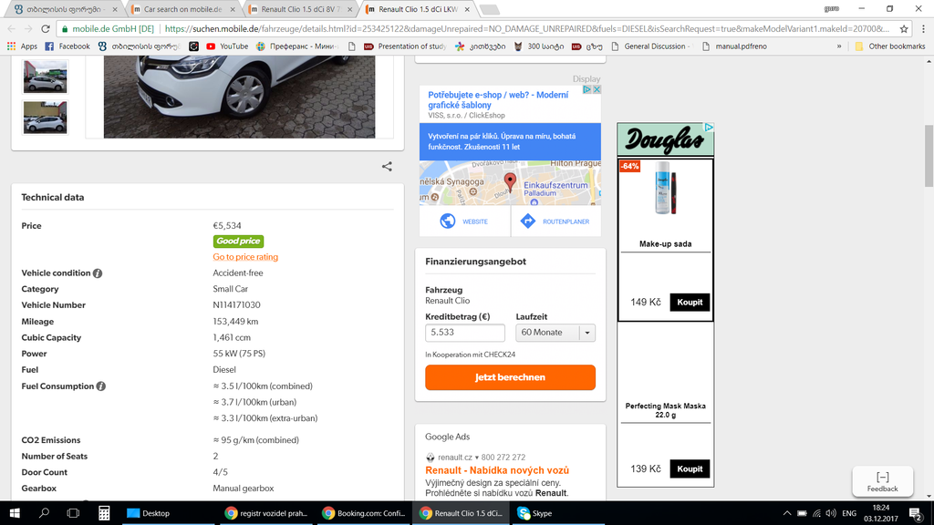Click Koupit for the 139 Kč Perfecting Mask
The height and width of the screenshot is (525, 934).
tap(690, 469)
